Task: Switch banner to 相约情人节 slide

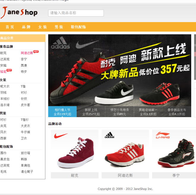Action: click(x=62, y=112)
